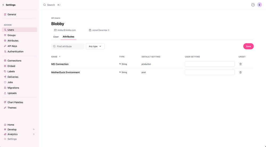Click the search magnifier icon in top bar
266x147 pixels.
(44, 5)
